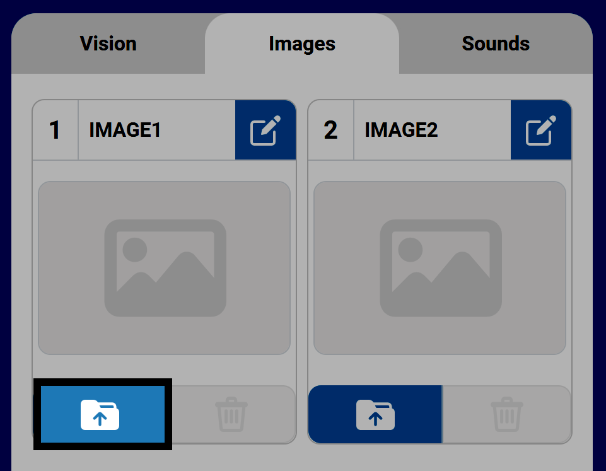Click the IMAGE1 name label
The width and height of the screenshot is (606, 471).
(x=125, y=130)
